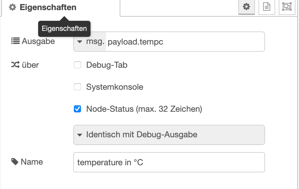
Task: Open the node description document icon
Action: [x=267, y=7]
